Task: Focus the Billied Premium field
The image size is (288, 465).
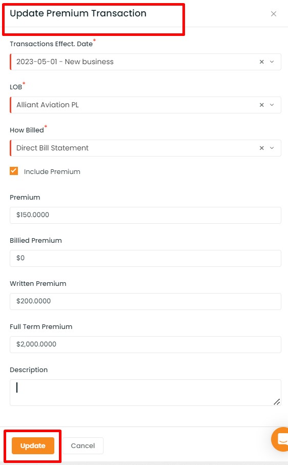Action: click(146, 258)
